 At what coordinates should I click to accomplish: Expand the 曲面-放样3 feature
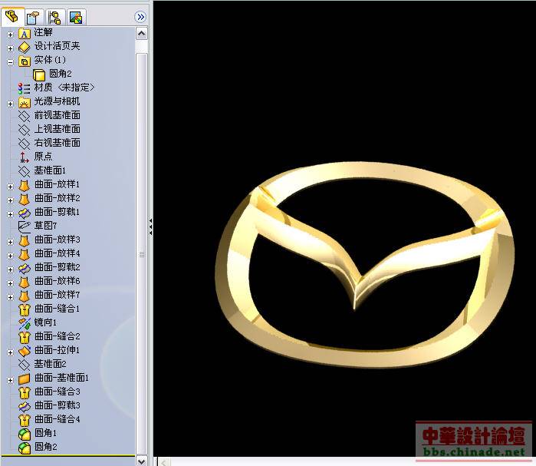click(10, 242)
